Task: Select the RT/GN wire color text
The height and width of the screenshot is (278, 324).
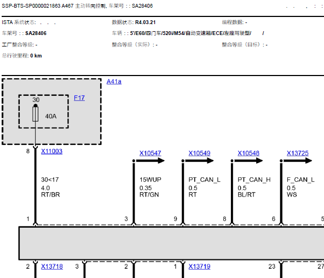Action: 149,195
